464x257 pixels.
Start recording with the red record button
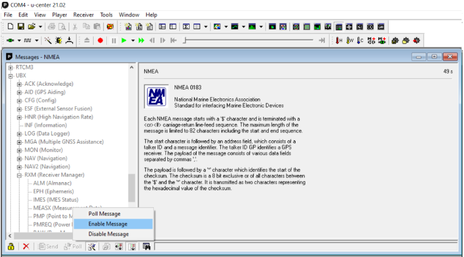click(100, 41)
